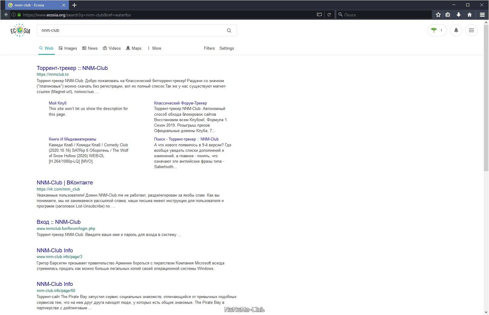489x315 pixels.
Task: Open search Settings
Action: tap(226, 48)
